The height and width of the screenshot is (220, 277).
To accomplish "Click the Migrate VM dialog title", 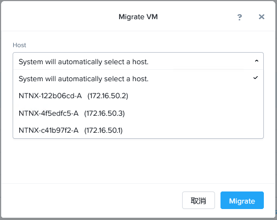I will click(x=138, y=17).
